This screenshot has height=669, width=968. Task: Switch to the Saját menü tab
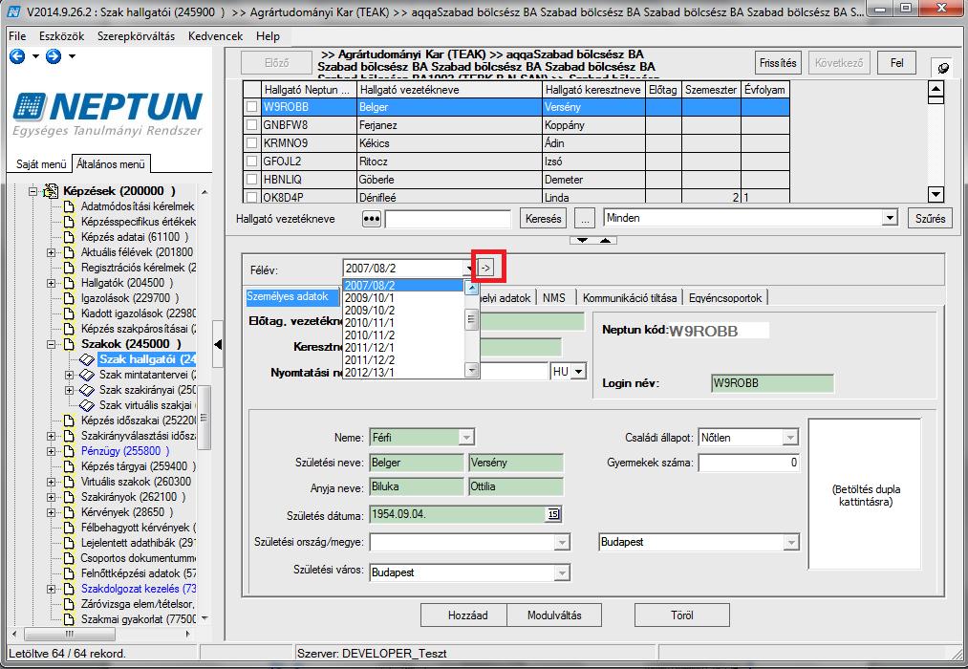pos(41,164)
